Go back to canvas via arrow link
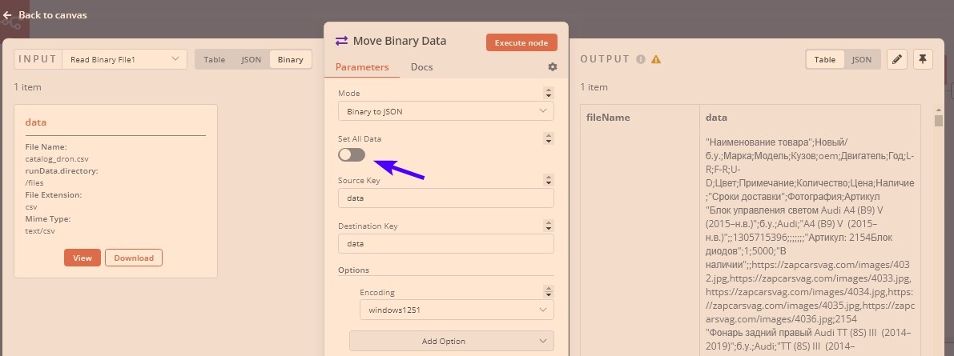 click(45, 14)
